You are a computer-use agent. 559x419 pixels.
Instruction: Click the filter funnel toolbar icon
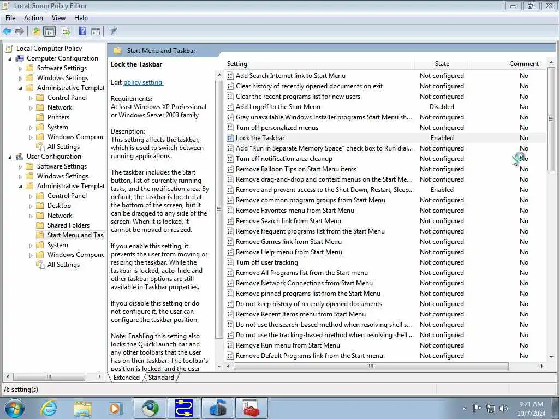[112, 31]
